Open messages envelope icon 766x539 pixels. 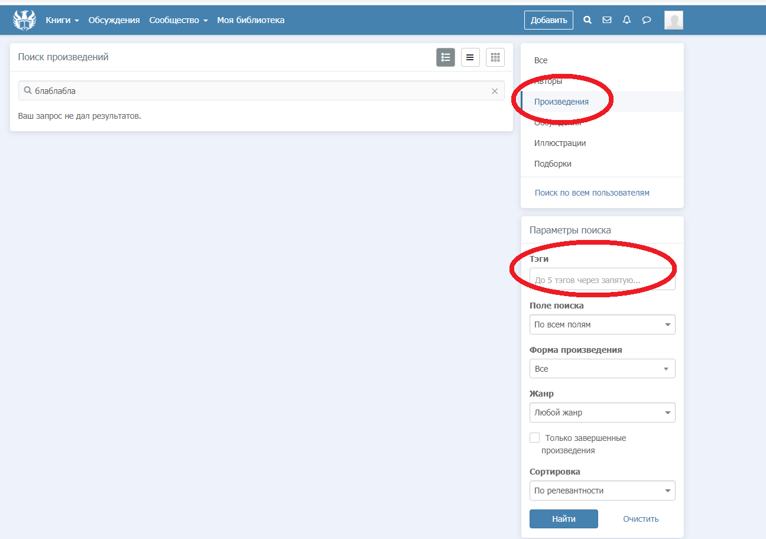pos(607,20)
